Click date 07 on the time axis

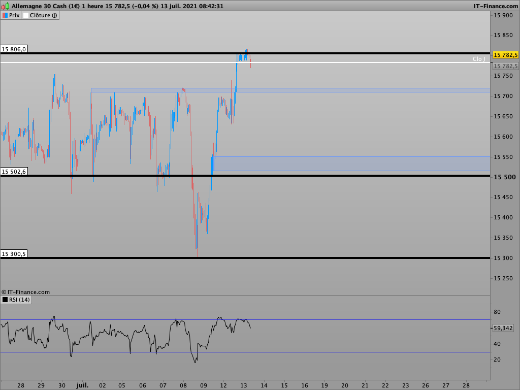(x=163, y=385)
